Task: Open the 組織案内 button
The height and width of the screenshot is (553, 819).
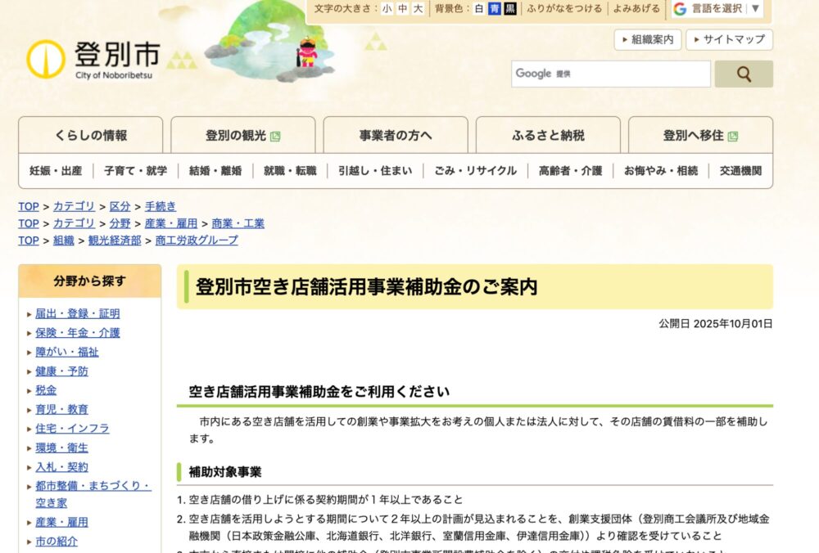Action: (x=648, y=39)
